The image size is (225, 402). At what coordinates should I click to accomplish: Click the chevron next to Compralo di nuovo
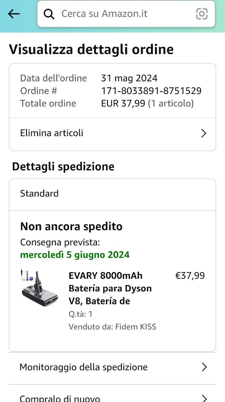[x=204, y=398]
